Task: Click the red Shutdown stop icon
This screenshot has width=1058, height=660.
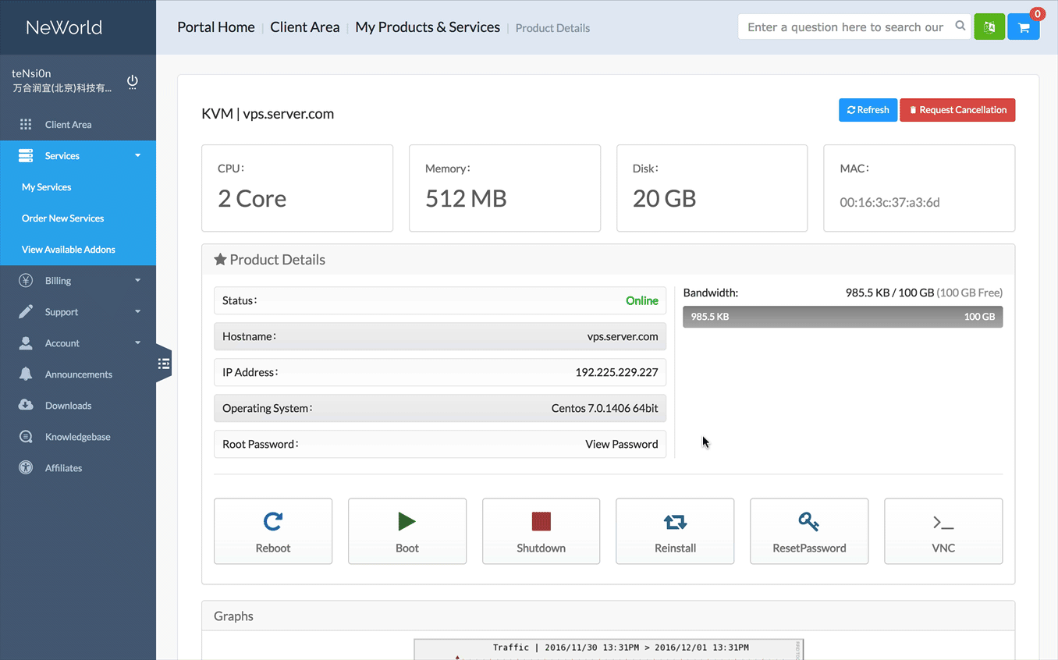Action: coord(541,521)
